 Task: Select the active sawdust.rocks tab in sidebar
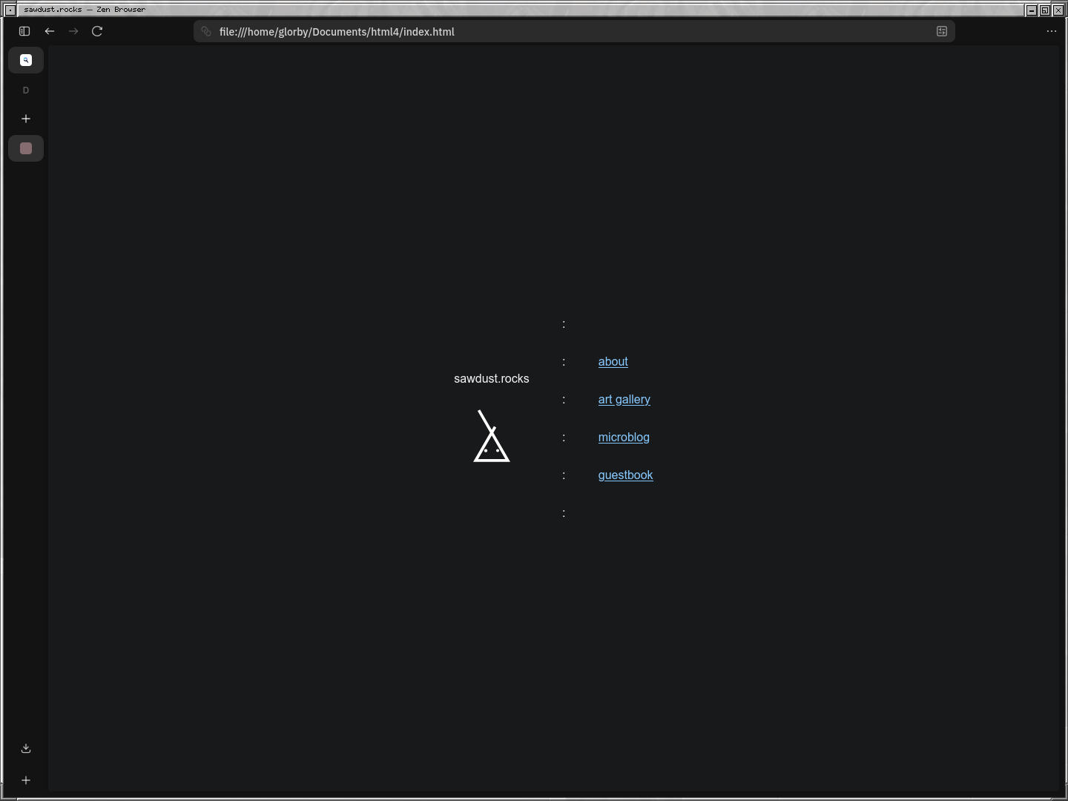[26, 148]
